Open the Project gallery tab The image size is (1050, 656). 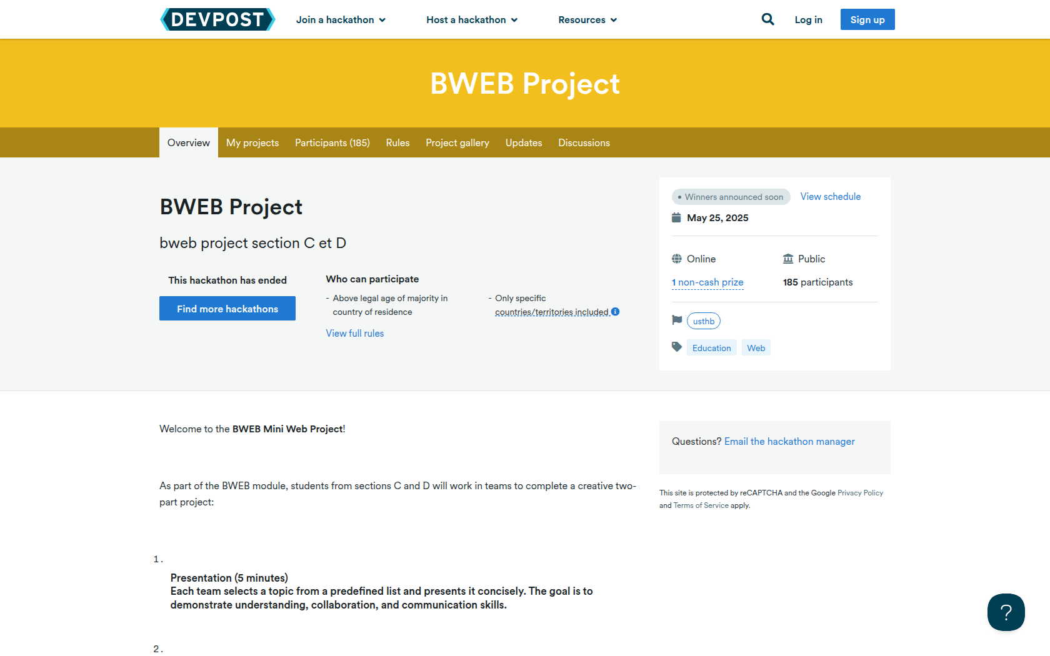[457, 143]
